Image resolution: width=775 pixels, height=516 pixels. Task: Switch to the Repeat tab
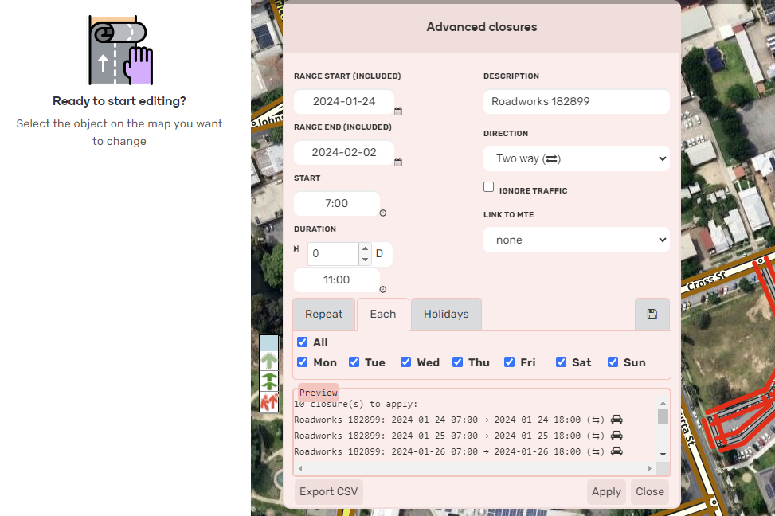tap(324, 315)
